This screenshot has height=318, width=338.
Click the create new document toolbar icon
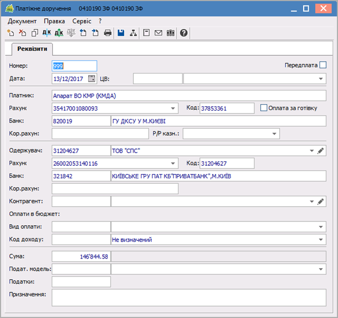tap(10, 33)
